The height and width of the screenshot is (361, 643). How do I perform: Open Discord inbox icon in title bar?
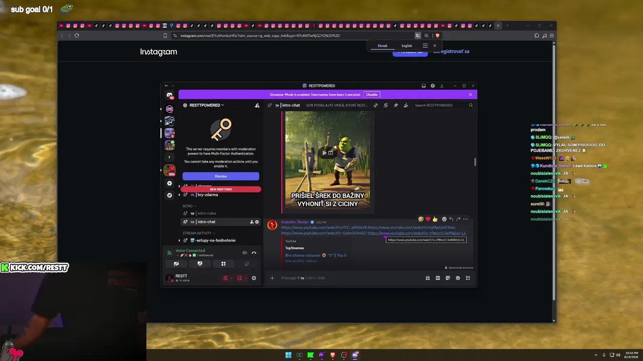423,86
